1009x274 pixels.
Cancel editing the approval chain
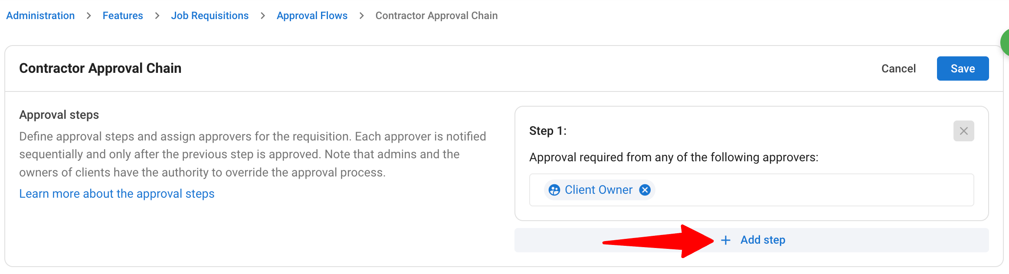click(x=898, y=68)
